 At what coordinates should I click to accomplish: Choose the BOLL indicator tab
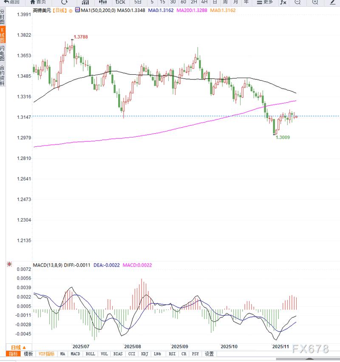[90, 354]
